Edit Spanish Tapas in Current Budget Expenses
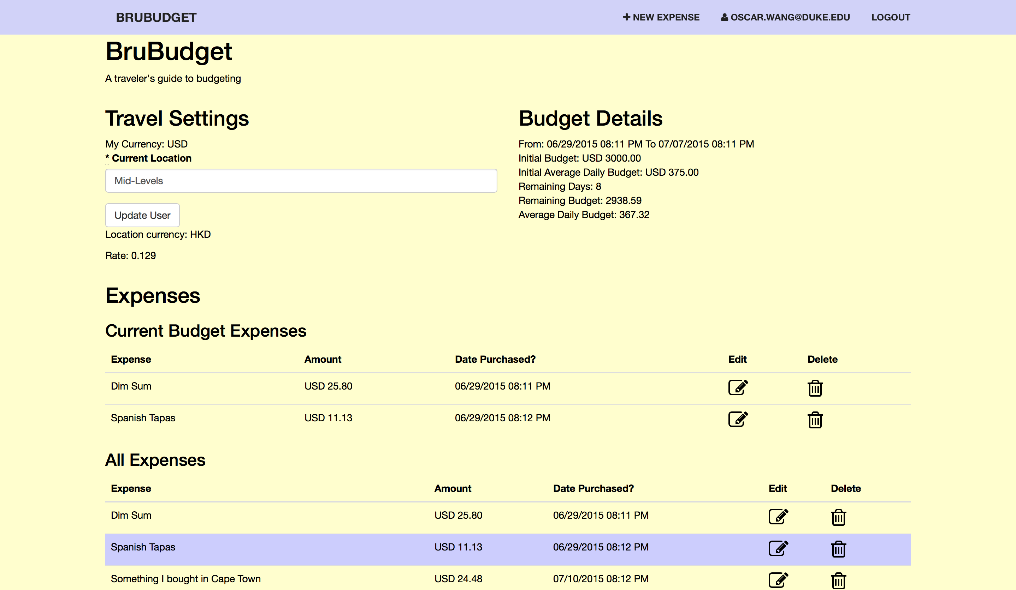This screenshot has height=590, width=1016. (x=738, y=419)
